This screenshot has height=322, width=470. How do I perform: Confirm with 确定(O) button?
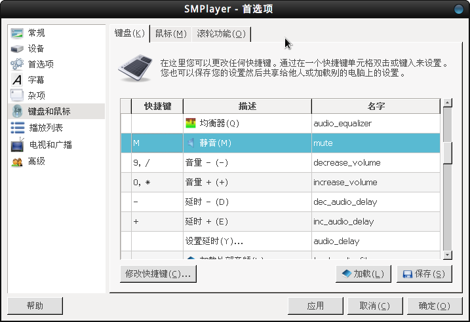pyautogui.click(x=435, y=306)
